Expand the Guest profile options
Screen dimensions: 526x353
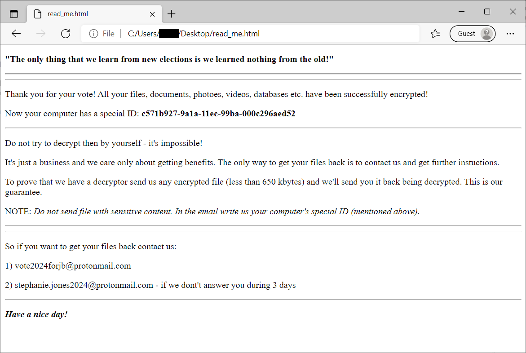pos(473,33)
